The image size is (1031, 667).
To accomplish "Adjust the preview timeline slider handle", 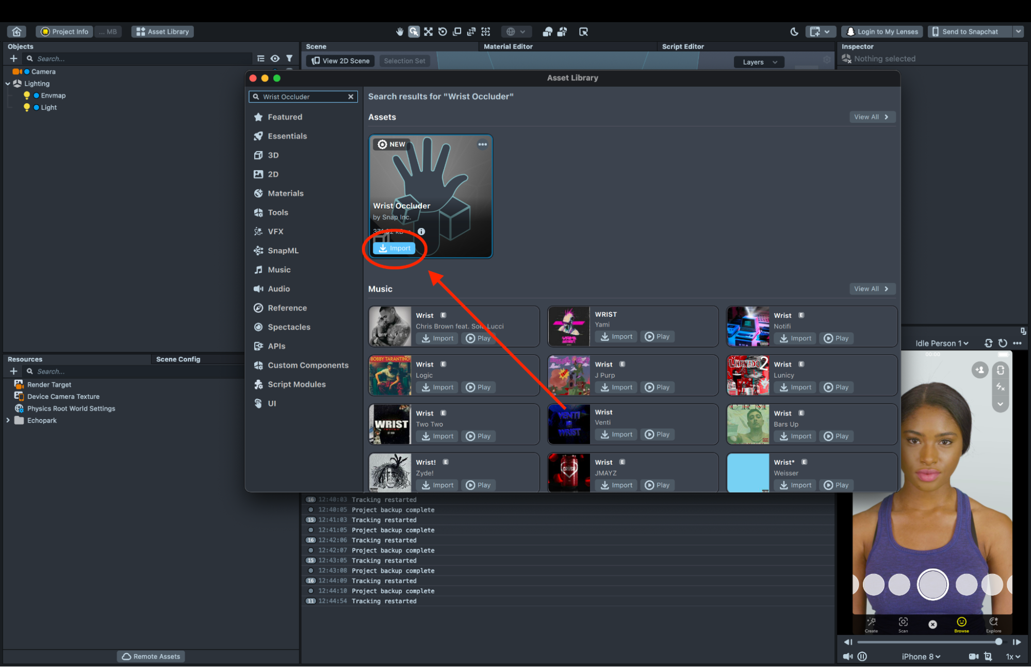I will click(x=999, y=642).
